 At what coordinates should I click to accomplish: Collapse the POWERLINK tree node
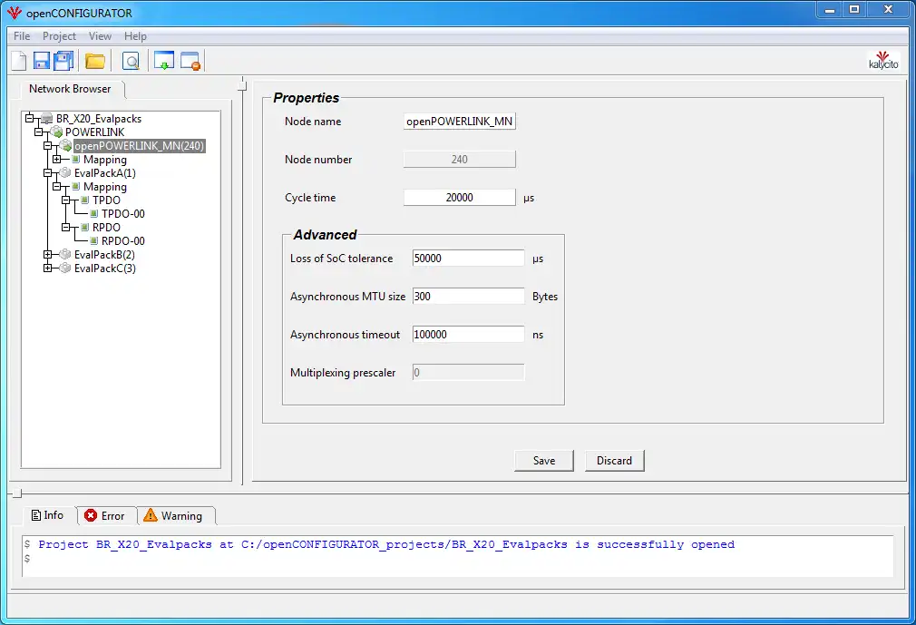(x=39, y=132)
